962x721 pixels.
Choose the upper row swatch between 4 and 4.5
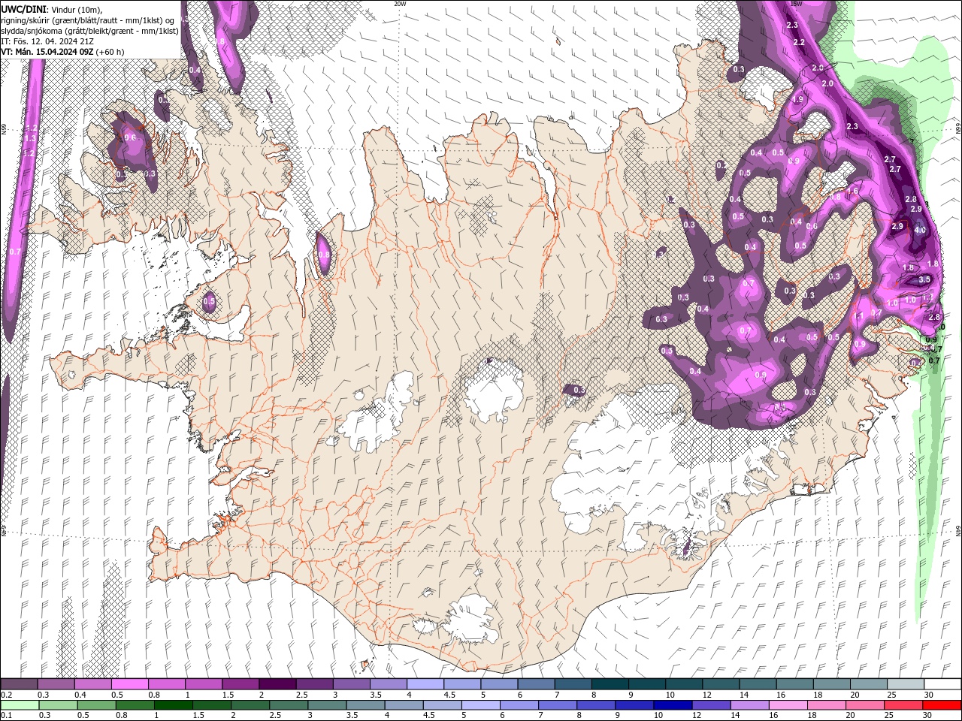425,684
